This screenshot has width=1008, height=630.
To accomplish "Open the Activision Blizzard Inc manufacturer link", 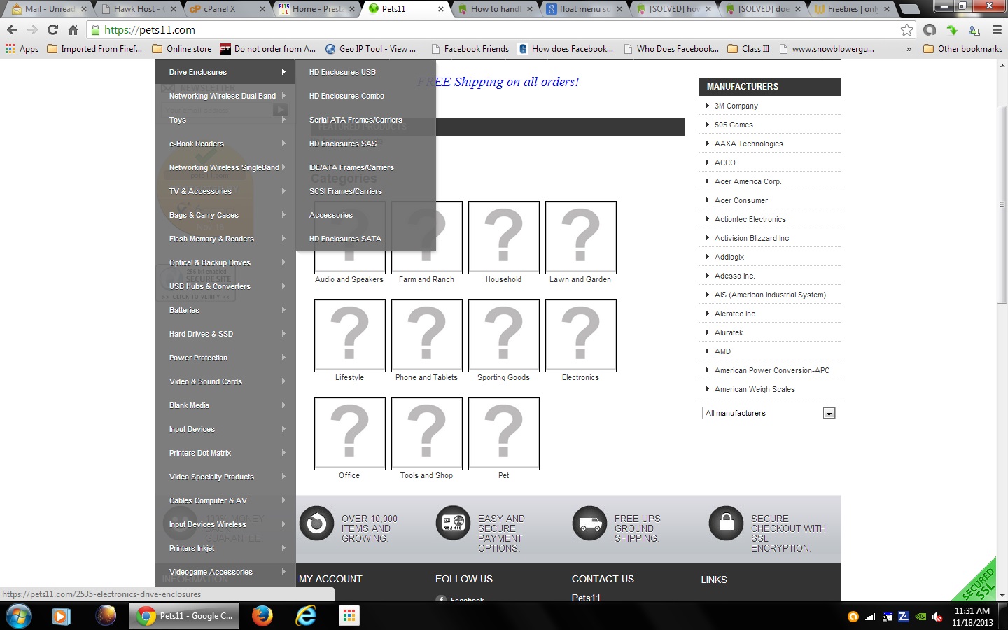I will point(752,238).
